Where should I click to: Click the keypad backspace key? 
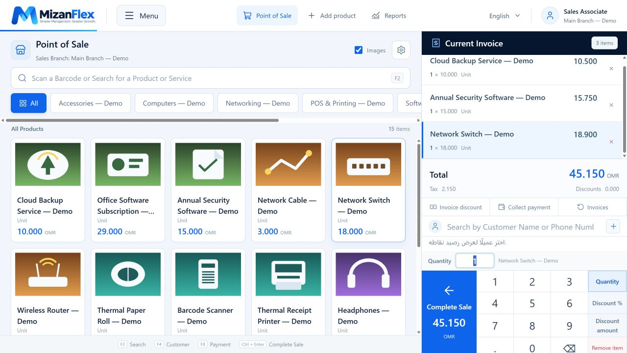(x=569, y=348)
